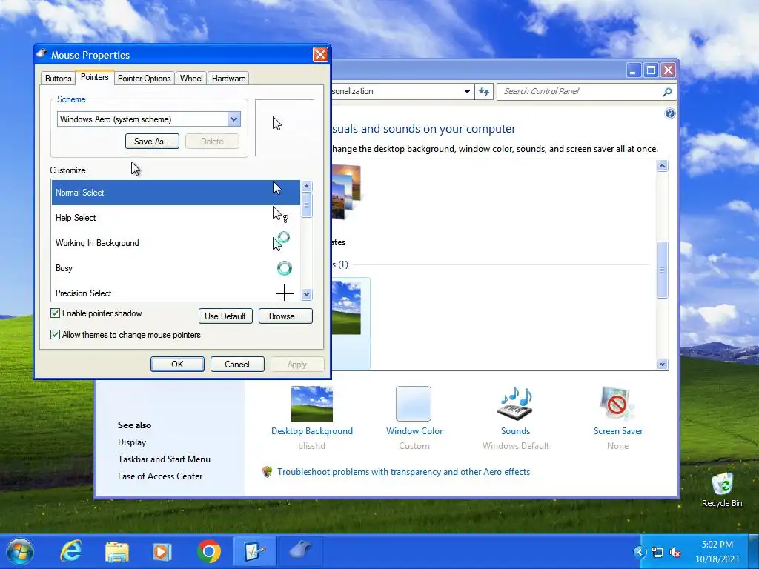Click the muted volume tray icon

coord(675,552)
